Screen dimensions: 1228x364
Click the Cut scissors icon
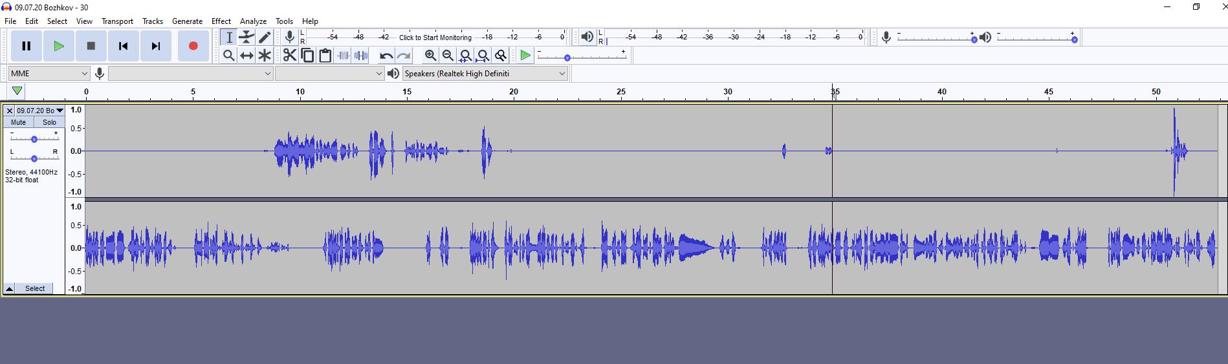click(289, 56)
